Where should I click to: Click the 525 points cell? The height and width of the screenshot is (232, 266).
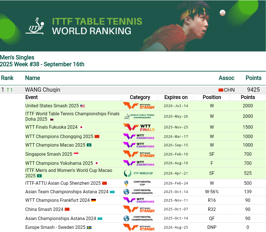pyautogui.click(x=248, y=173)
